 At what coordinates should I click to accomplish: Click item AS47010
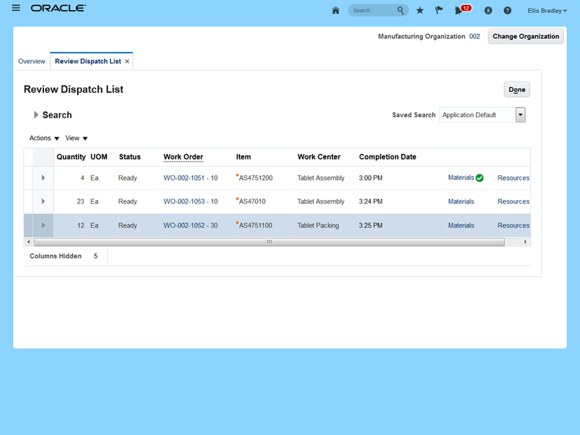click(252, 202)
